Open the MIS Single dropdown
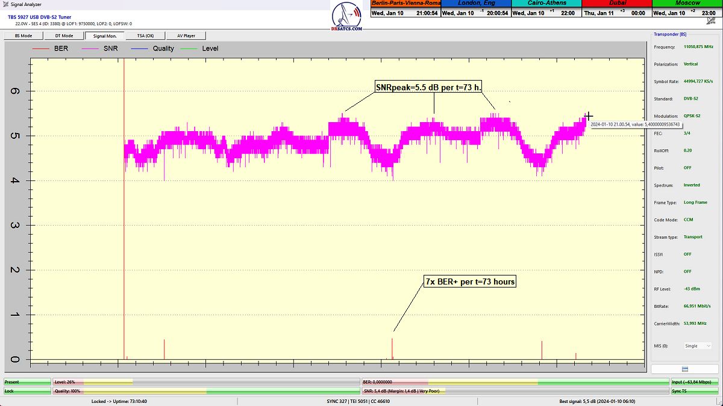Image resolution: width=723 pixels, height=406 pixels. tap(697, 346)
